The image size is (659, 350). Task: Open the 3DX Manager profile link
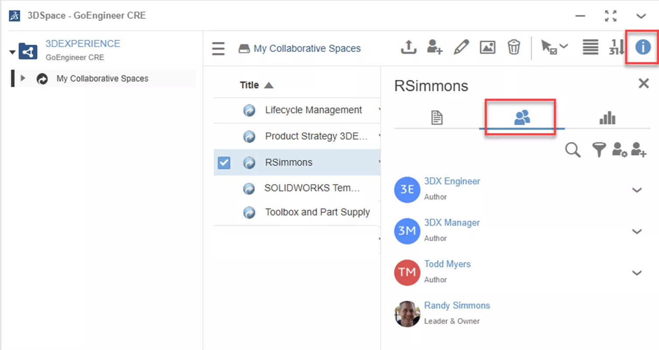(452, 223)
